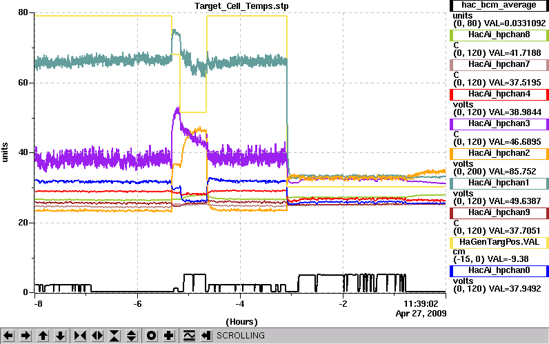549x344 pixels.
Task: Pan the graph left with the left arrow
Action: coord(8,336)
